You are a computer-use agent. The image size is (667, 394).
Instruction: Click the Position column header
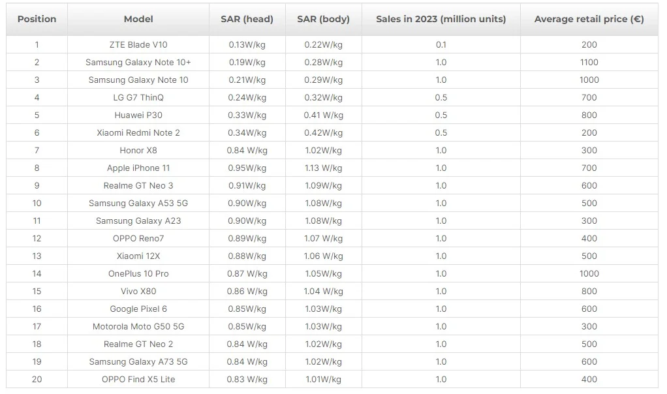coord(37,19)
